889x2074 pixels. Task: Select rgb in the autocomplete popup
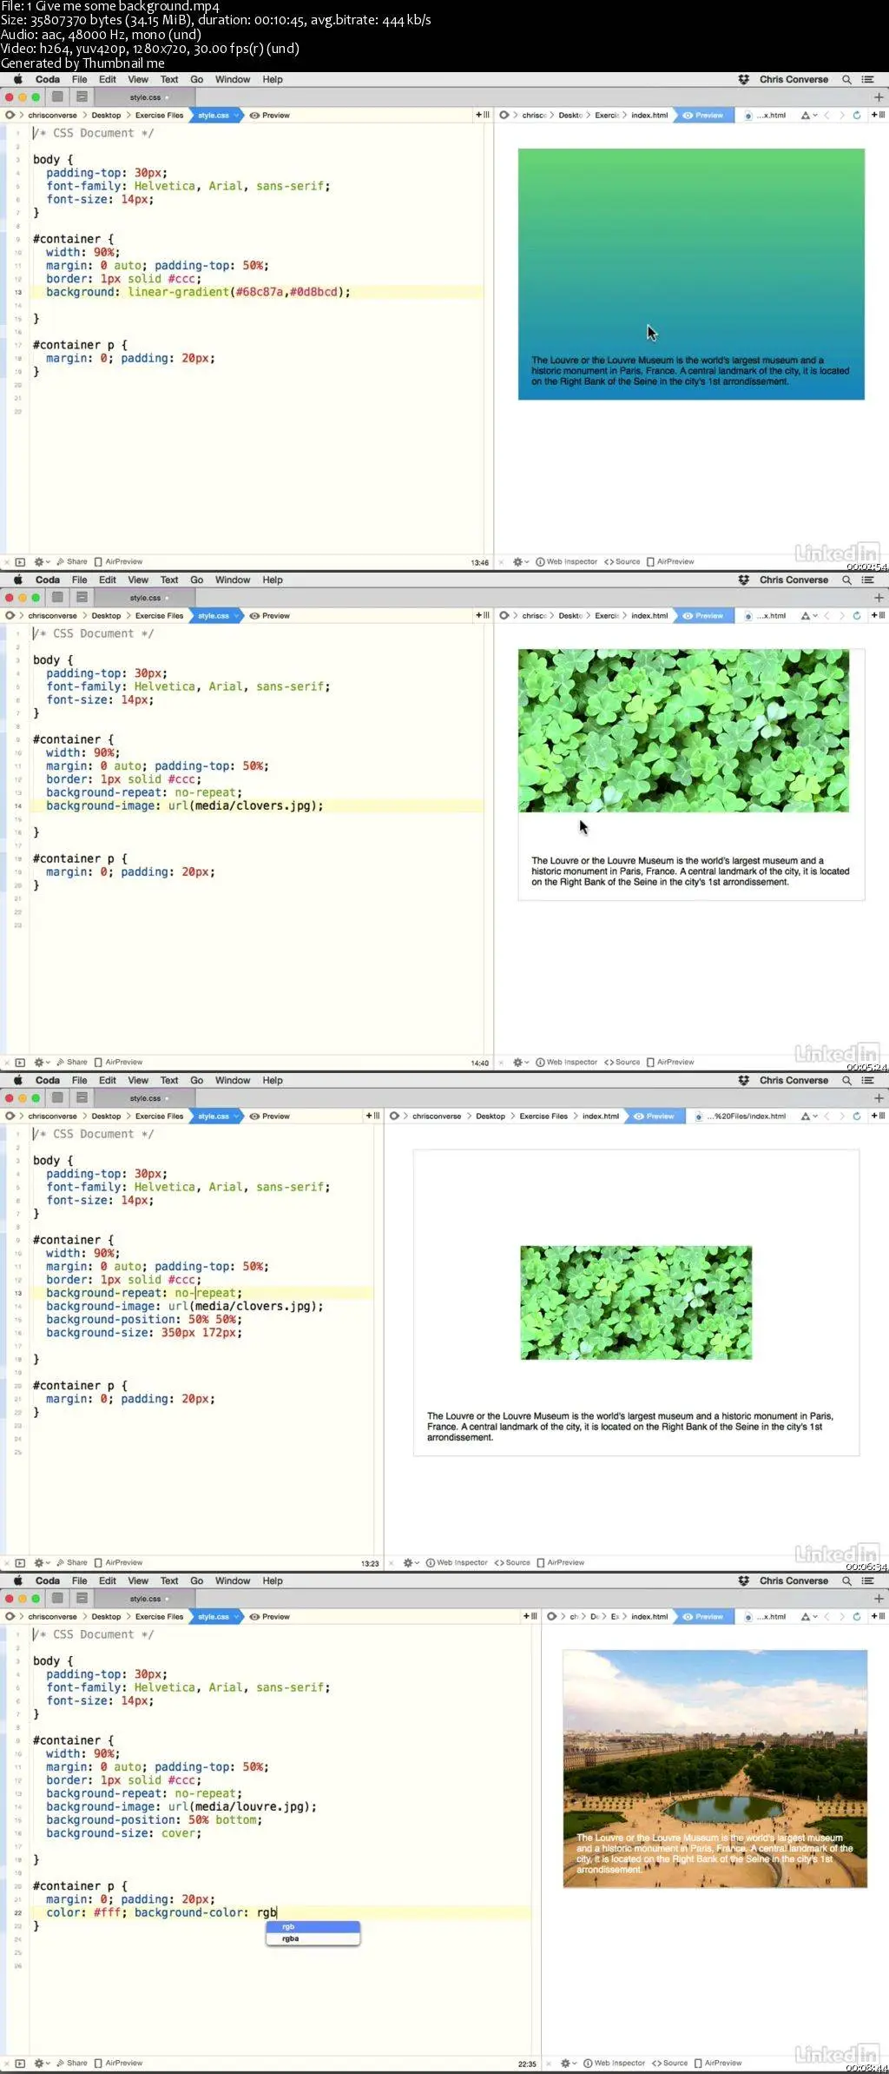[313, 1926]
